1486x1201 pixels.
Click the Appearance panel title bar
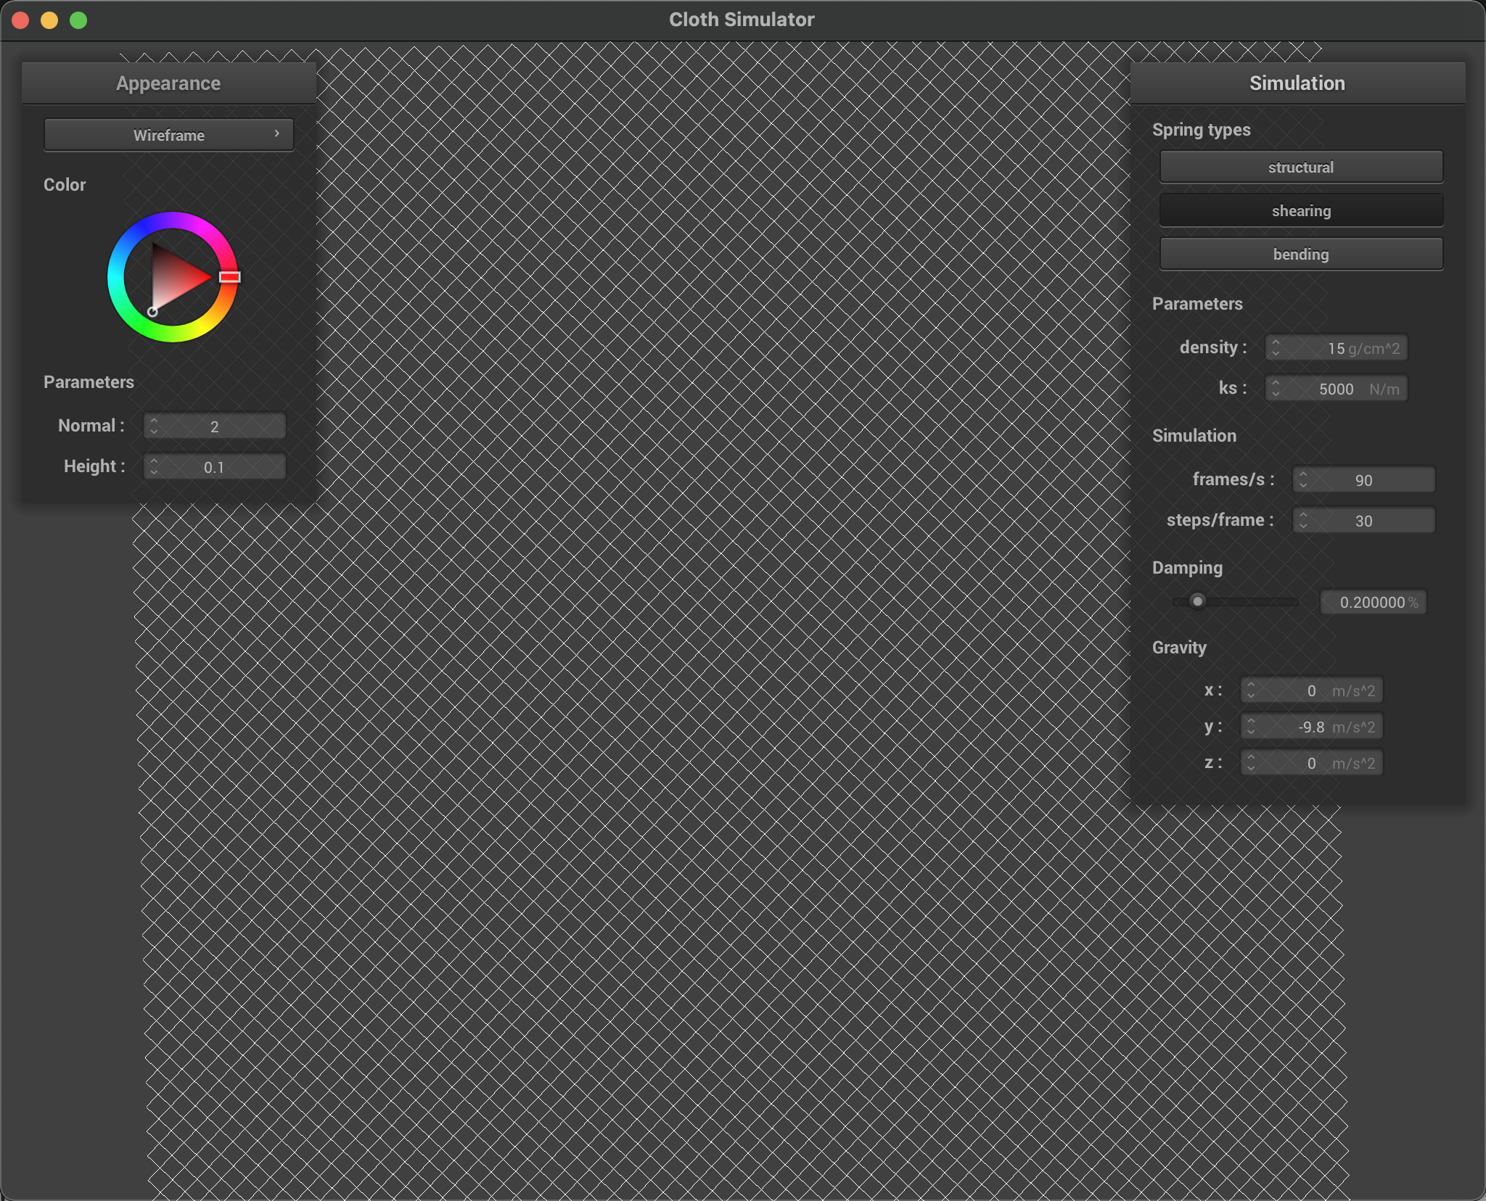point(168,83)
